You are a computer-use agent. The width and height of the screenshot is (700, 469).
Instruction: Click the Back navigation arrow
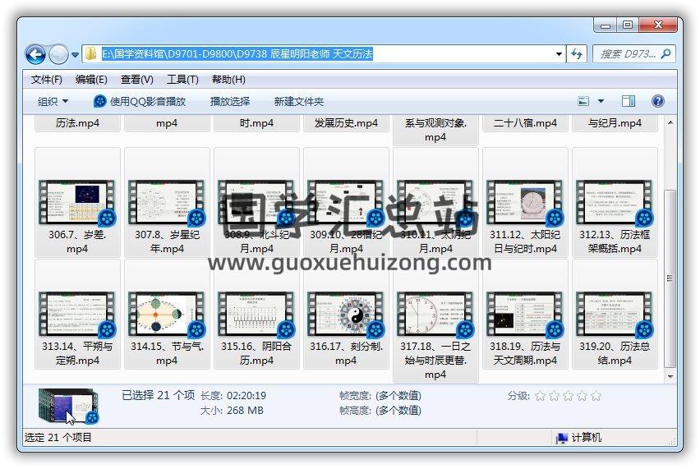pos(35,54)
